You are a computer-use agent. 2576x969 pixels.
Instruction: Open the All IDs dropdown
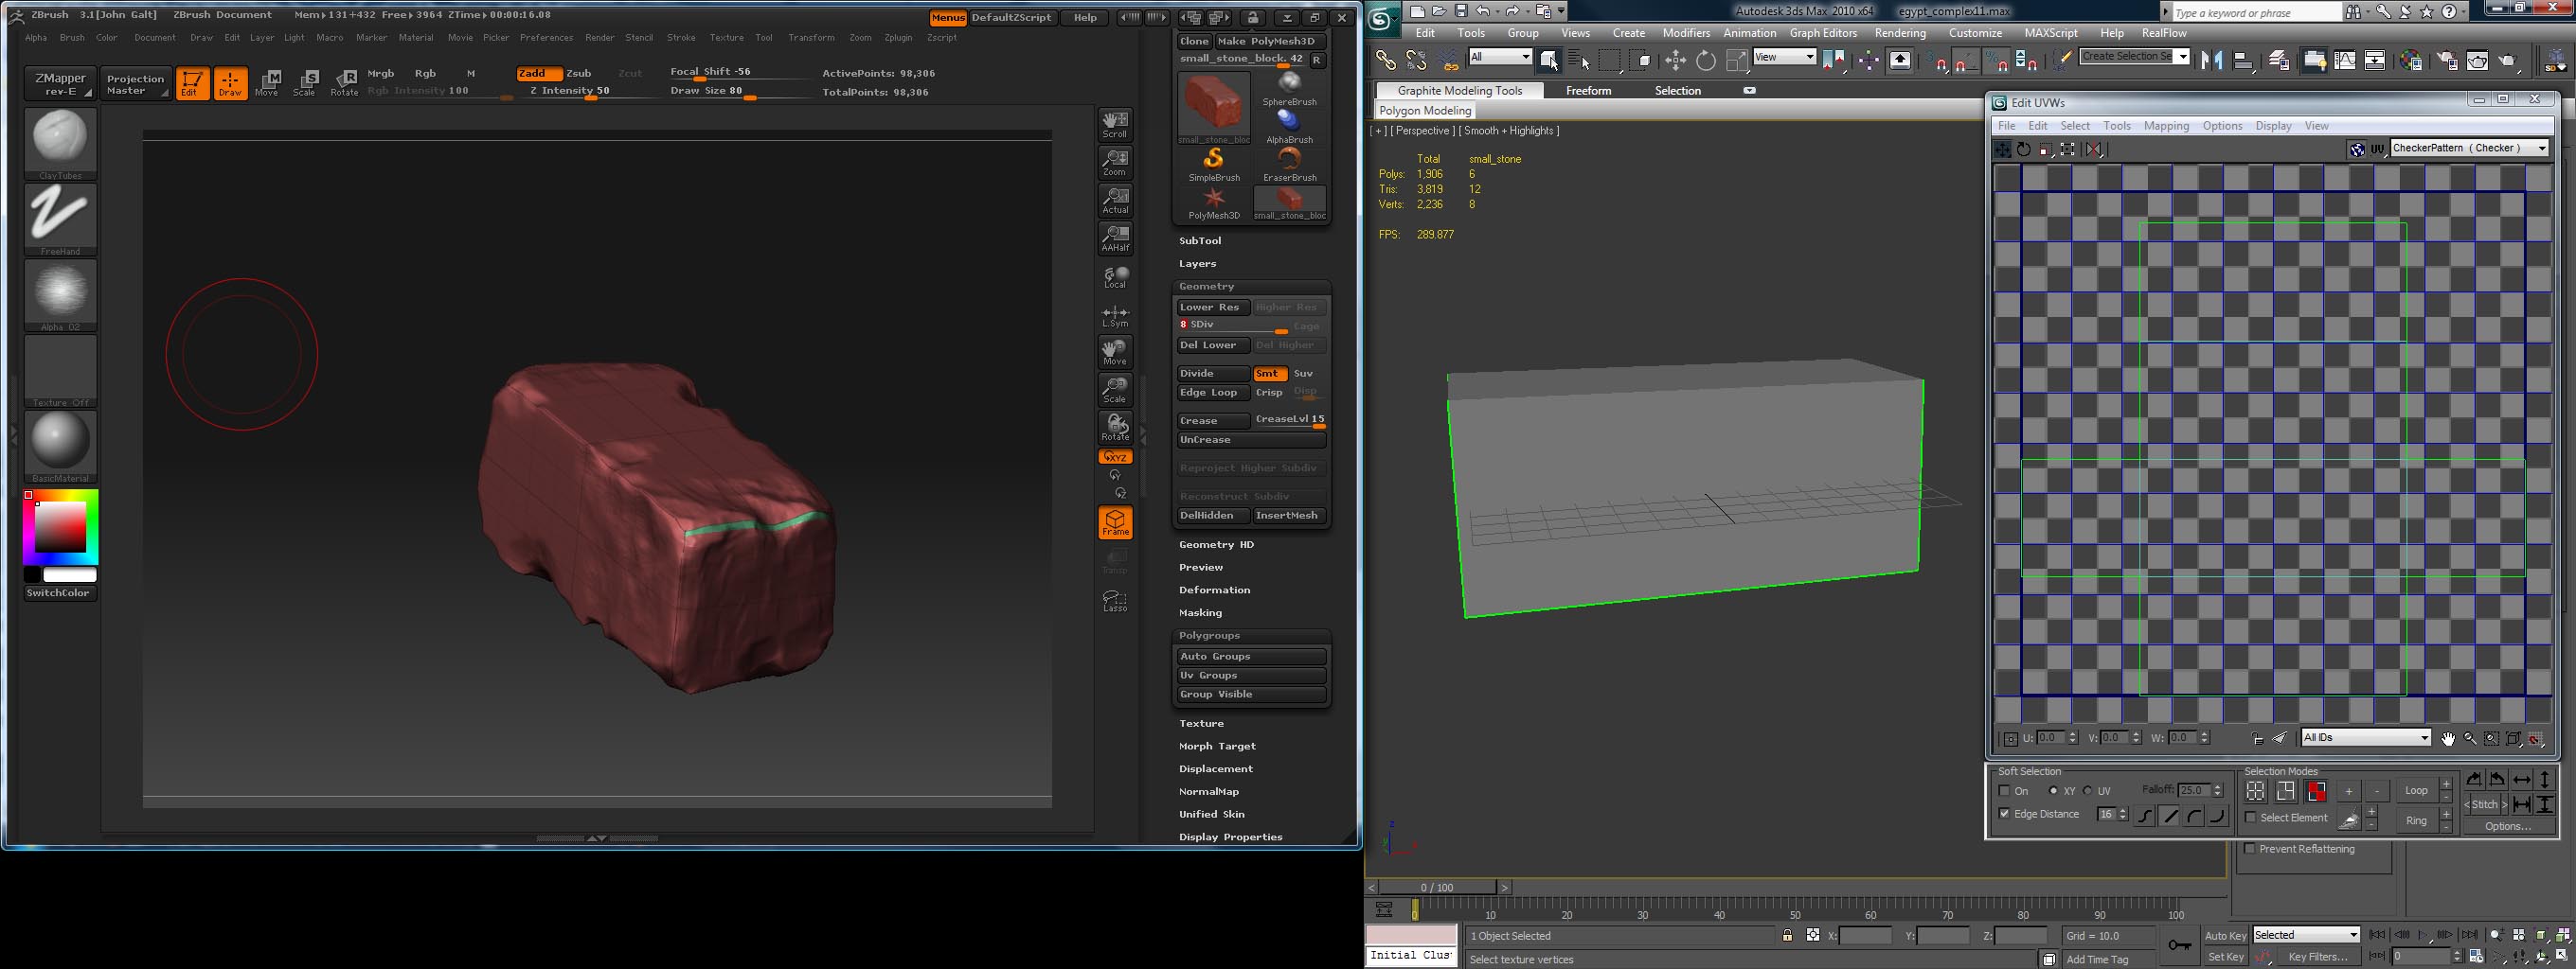[2365, 738]
